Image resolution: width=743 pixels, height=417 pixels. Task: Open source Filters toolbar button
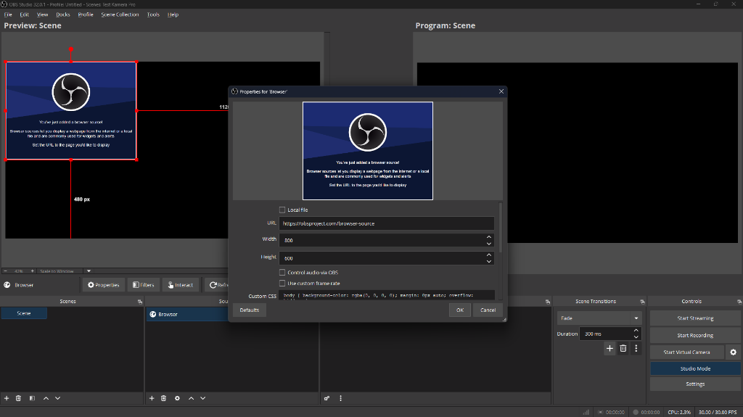pyautogui.click(x=143, y=285)
